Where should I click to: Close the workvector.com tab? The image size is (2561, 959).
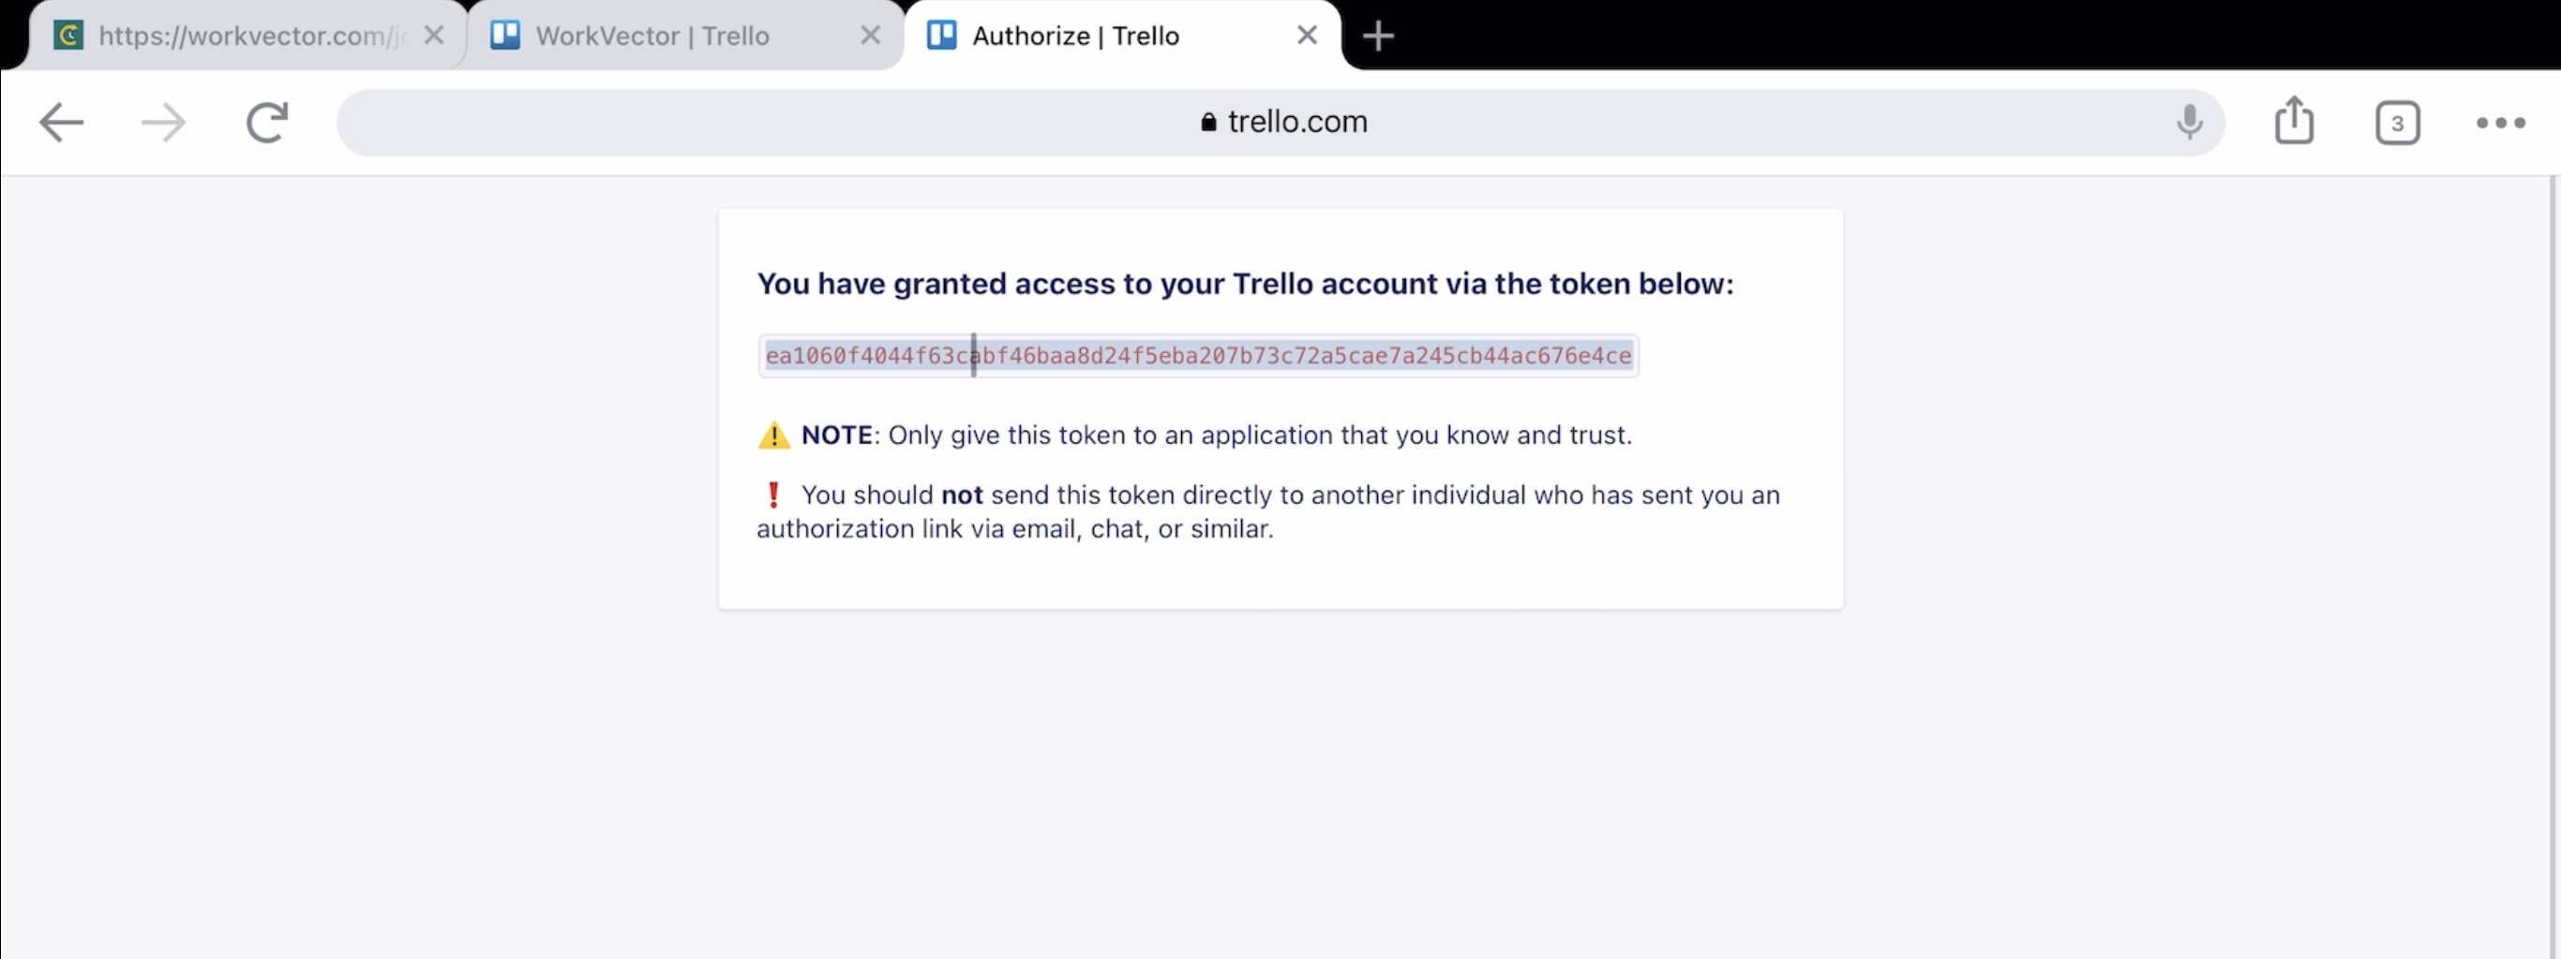(433, 36)
